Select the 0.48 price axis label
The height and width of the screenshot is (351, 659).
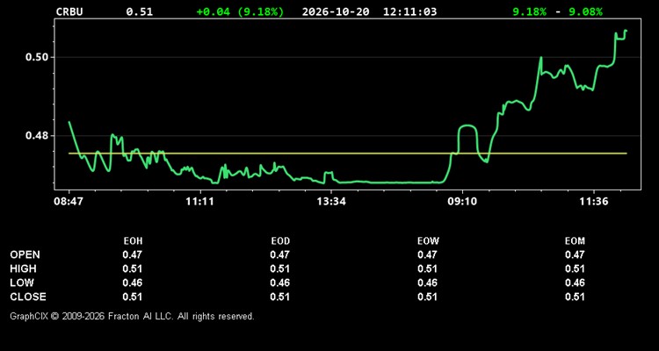tap(37, 136)
